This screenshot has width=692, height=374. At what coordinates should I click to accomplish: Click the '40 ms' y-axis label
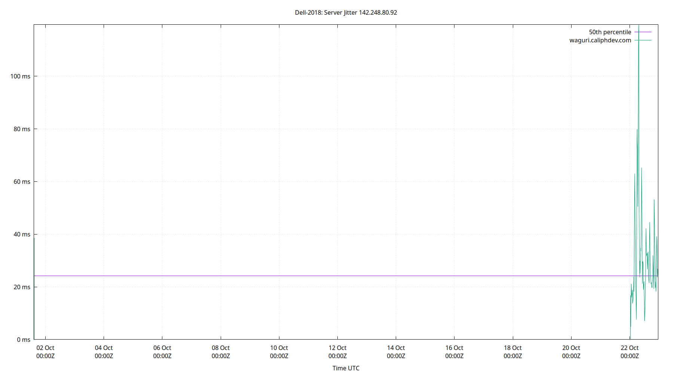(x=22, y=234)
